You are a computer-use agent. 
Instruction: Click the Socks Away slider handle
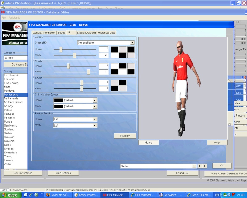pyautogui.click(x=82, y=88)
